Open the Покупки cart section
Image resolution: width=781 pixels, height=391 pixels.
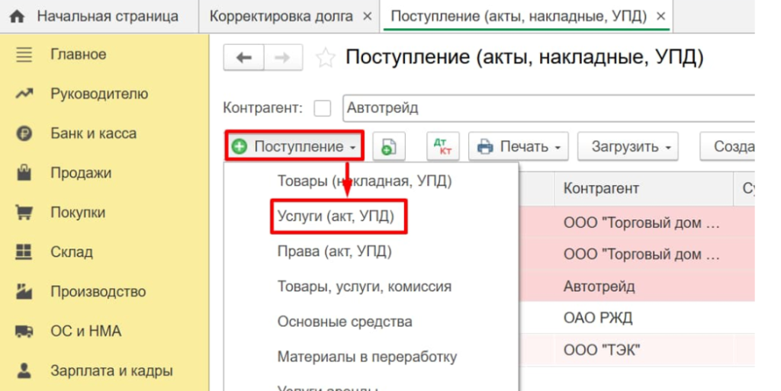pyautogui.click(x=77, y=213)
